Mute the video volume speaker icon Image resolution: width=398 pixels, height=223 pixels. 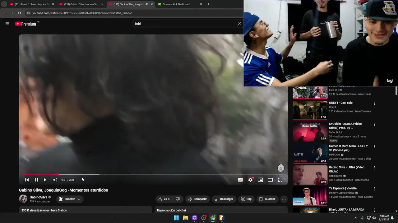55,180
